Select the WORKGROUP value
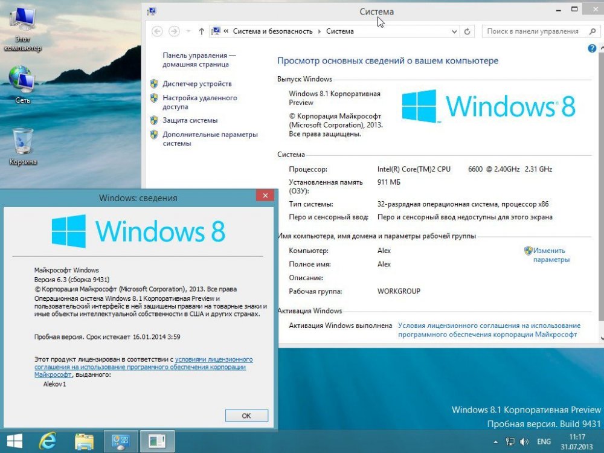 click(x=399, y=291)
